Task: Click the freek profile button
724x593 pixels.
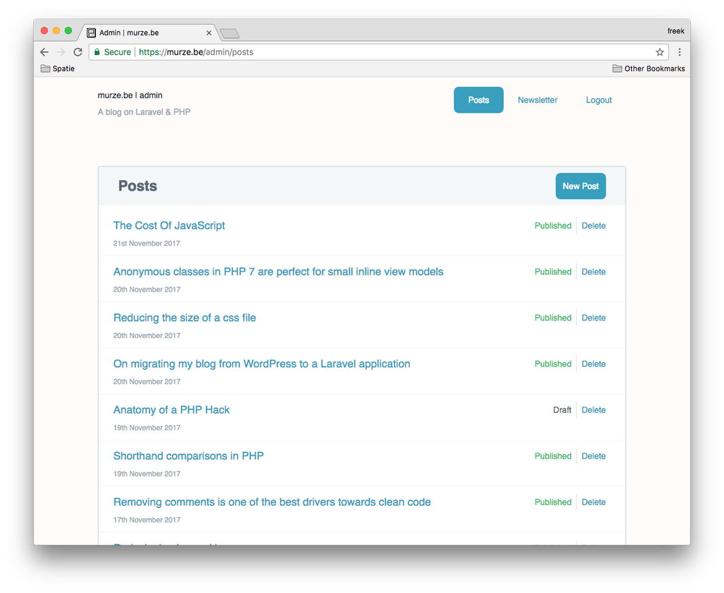Action: (x=676, y=31)
